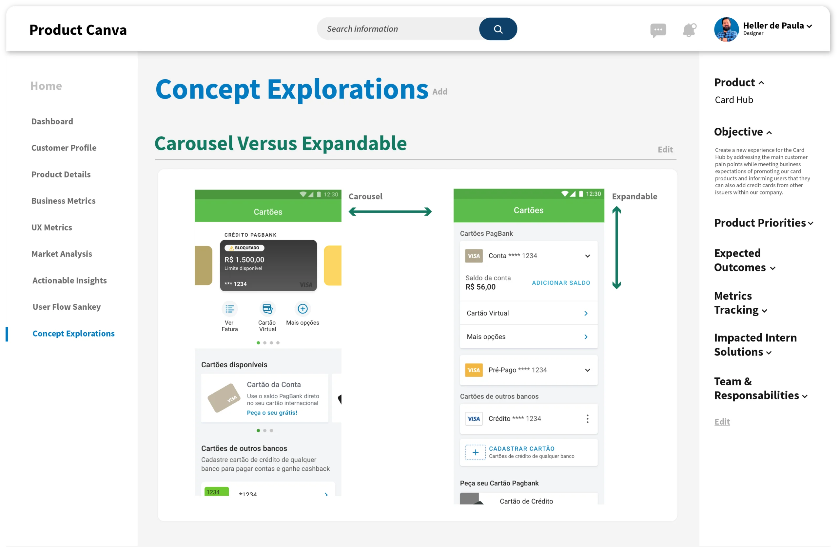Select Concept Explorations in the sidebar
The width and height of the screenshot is (839, 547).
[74, 333]
